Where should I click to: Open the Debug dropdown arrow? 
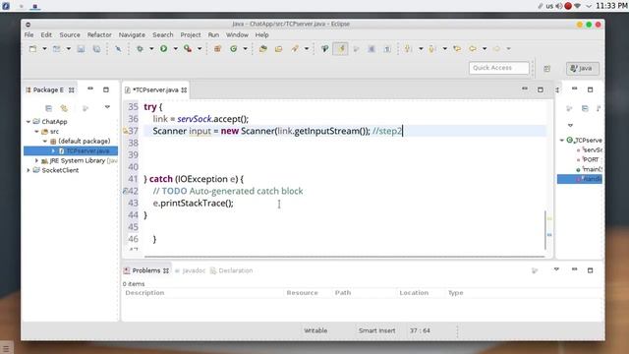pyautogui.click(x=151, y=49)
